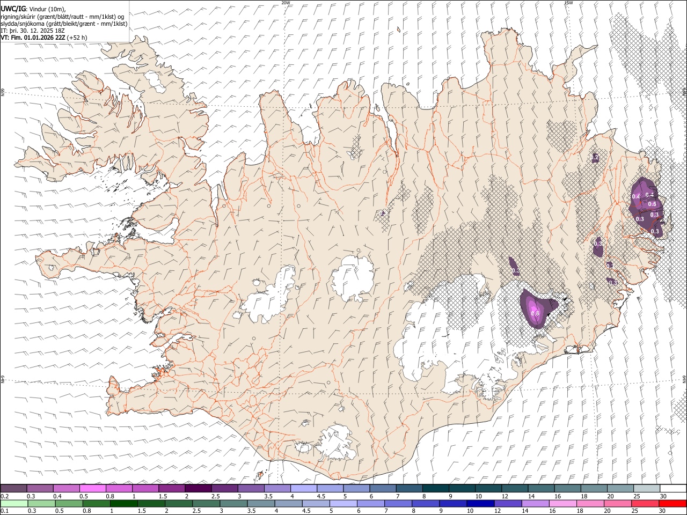687x515 pixels.
Task: Click the 'slydda/snjókoma' legend description line
Action: point(64,24)
